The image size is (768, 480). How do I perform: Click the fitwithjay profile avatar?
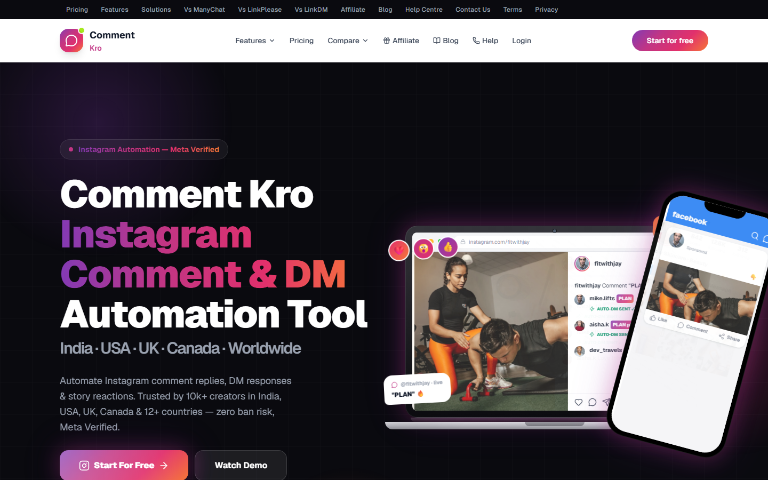point(582,263)
